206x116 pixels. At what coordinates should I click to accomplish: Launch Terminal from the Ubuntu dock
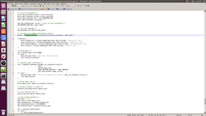[x=4, y=76]
